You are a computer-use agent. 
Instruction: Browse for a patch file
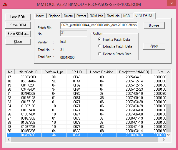(154, 25)
